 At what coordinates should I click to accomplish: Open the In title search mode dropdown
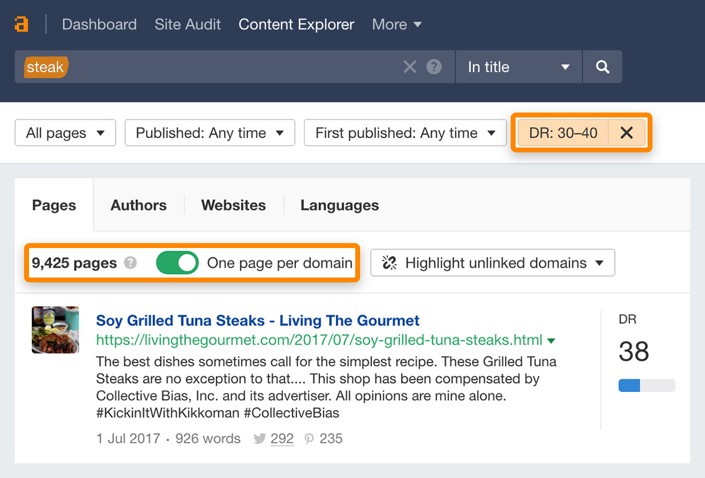(518, 67)
